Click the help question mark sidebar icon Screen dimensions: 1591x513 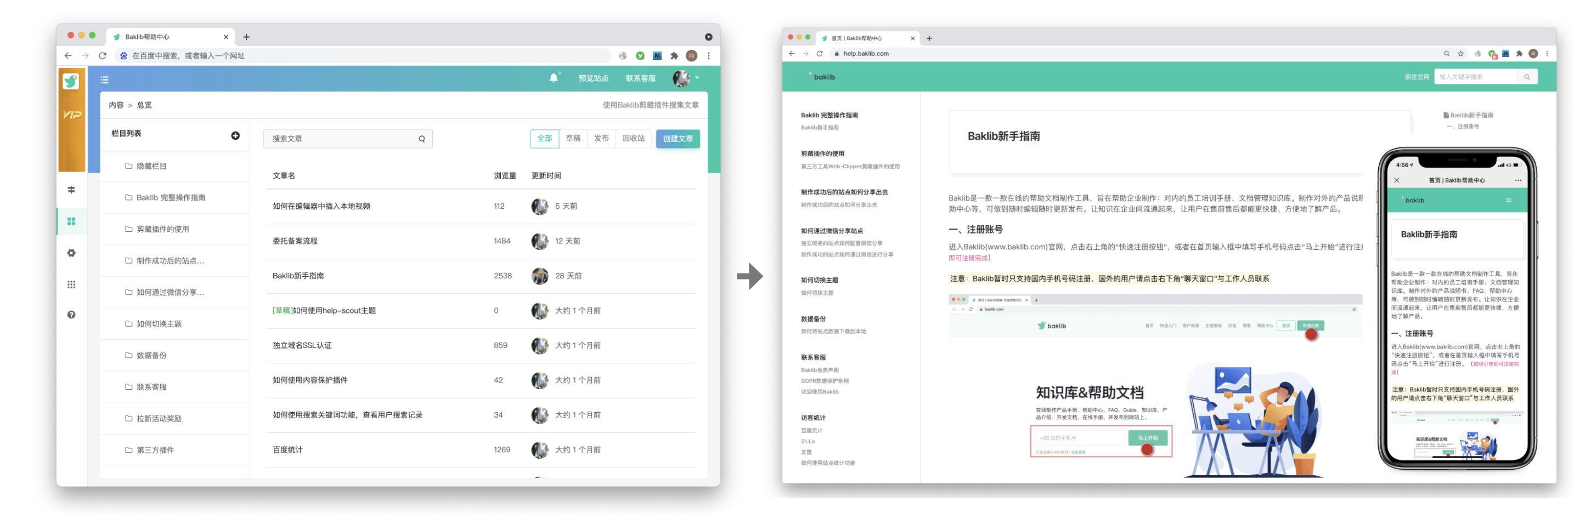point(72,315)
